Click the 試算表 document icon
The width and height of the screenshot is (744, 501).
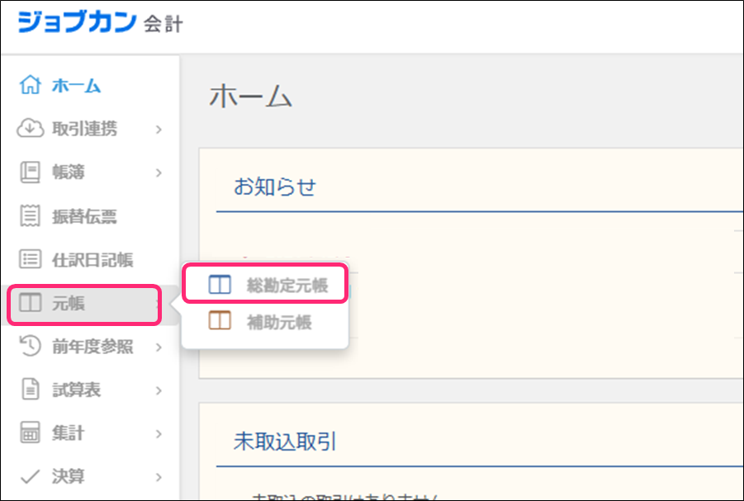[x=30, y=390]
